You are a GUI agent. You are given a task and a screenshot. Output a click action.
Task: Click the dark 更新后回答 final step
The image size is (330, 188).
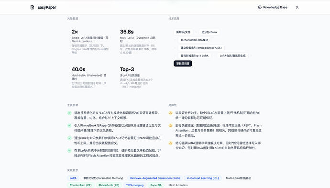click(x=183, y=64)
